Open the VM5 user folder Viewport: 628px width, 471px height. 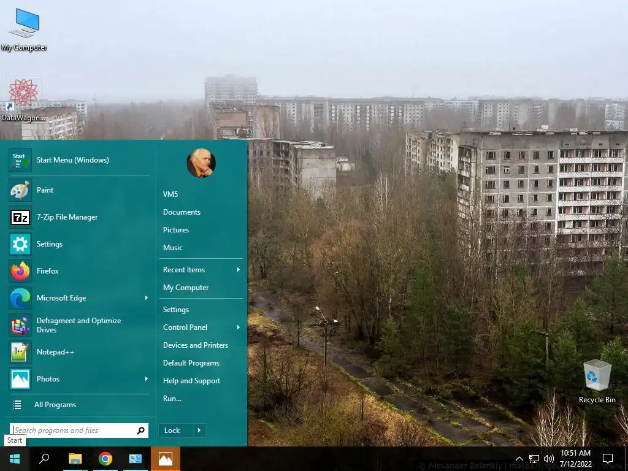click(x=170, y=194)
